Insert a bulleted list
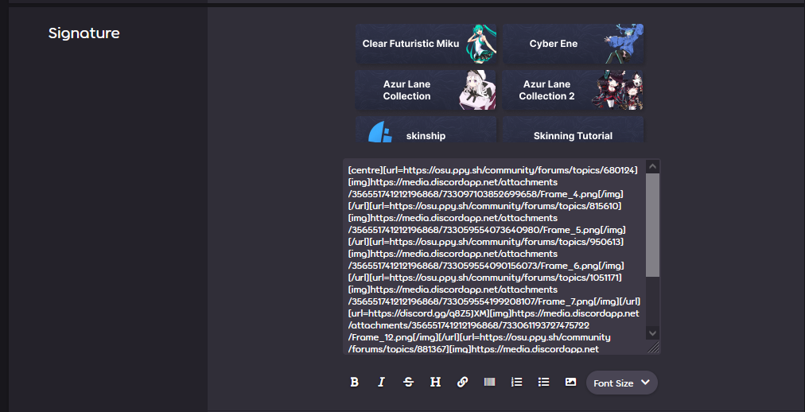 [543, 383]
